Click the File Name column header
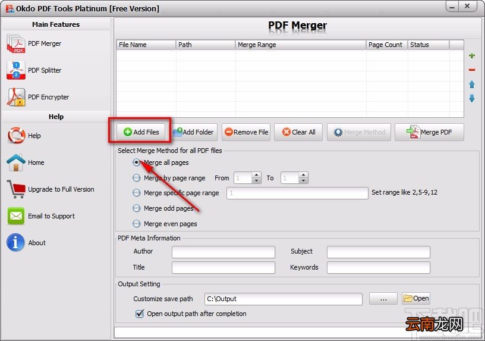Screen dimensions: 485x341 pyautogui.click(x=146, y=45)
